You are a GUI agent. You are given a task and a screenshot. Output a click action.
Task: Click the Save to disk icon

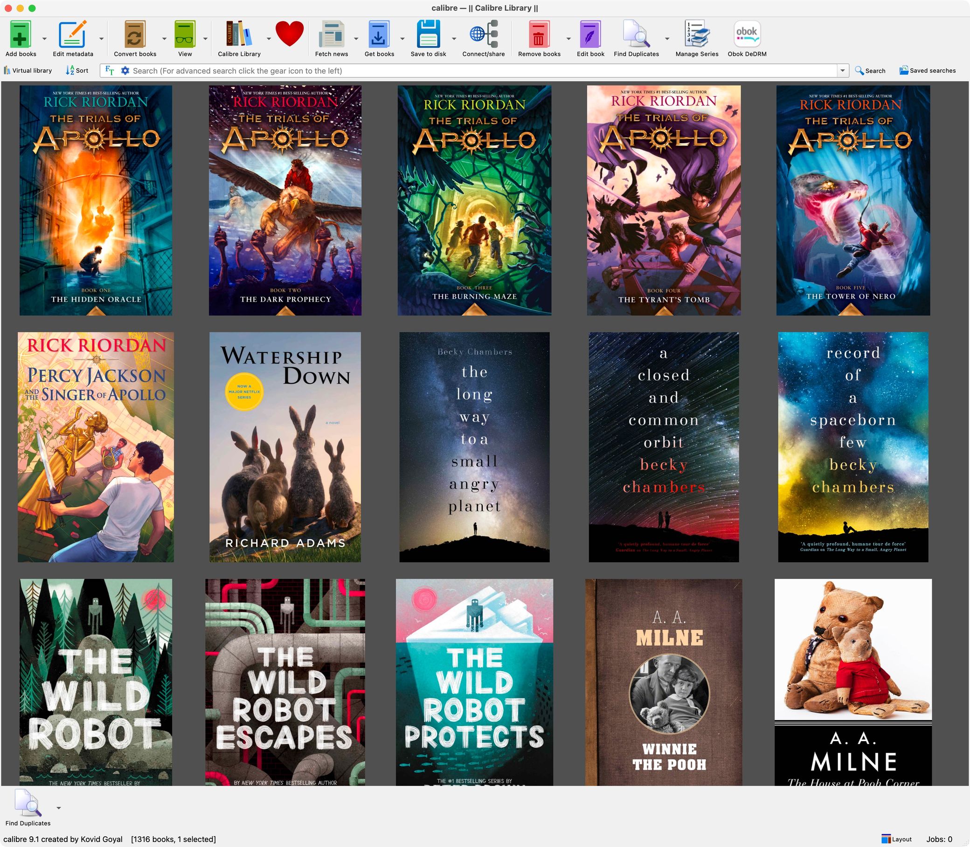[428, 34]
